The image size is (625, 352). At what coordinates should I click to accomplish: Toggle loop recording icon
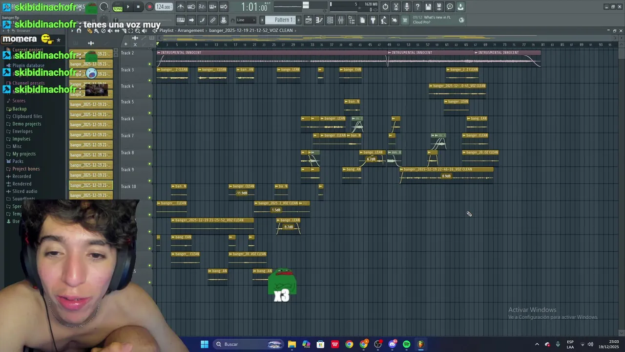pos(224,7)
